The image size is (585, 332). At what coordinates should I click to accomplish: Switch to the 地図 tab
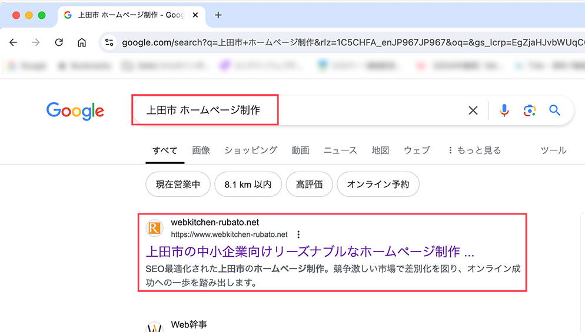point(380,150)
